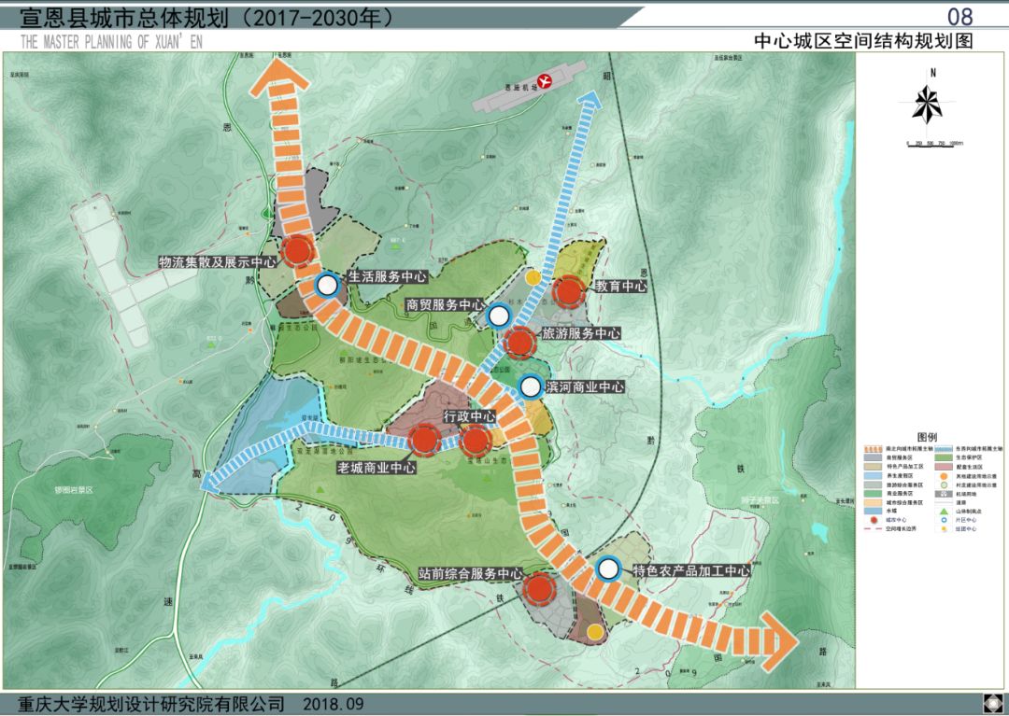Click the green triangle symbol in legend
Viewport: 1009px width, 716px height.
coord(944,512)
